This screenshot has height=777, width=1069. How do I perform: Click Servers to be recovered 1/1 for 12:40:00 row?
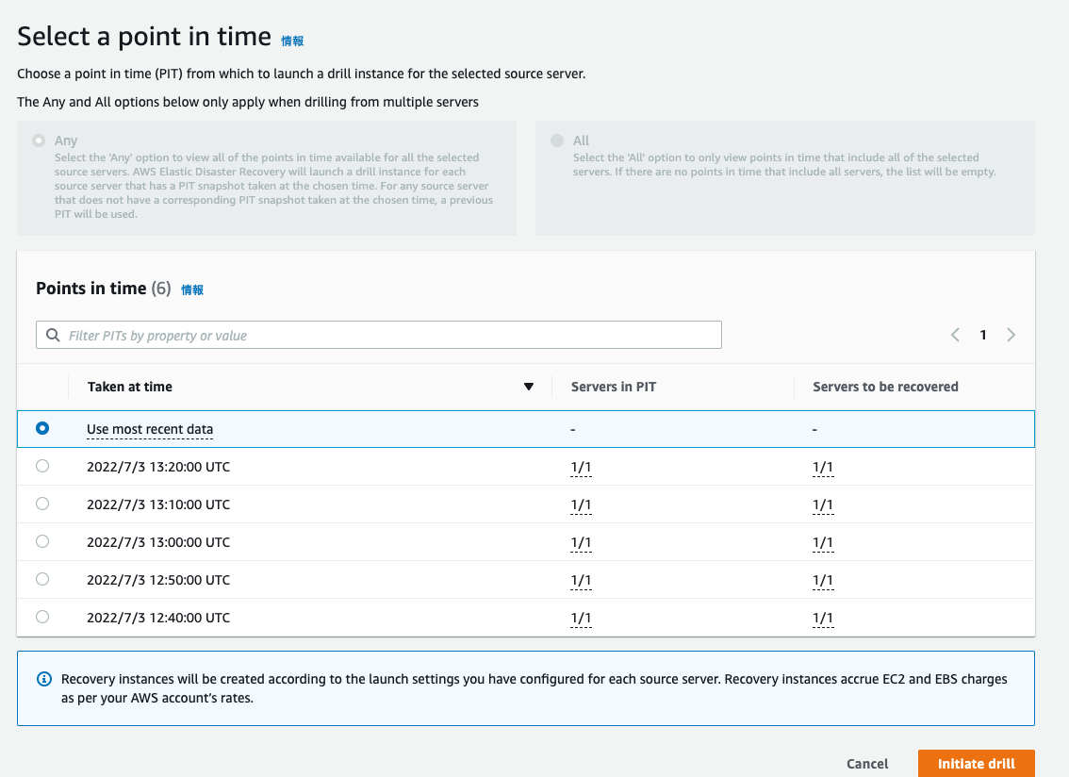pos(823,618)
